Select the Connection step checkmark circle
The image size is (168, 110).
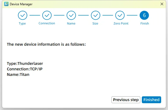click(x=47, y=15)
